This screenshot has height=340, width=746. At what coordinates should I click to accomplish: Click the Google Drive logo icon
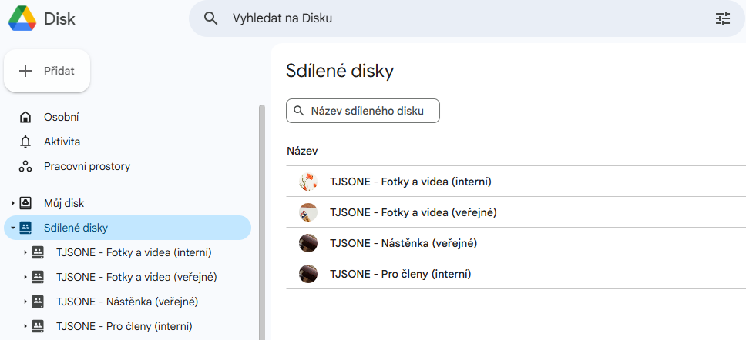click(22, 18)
